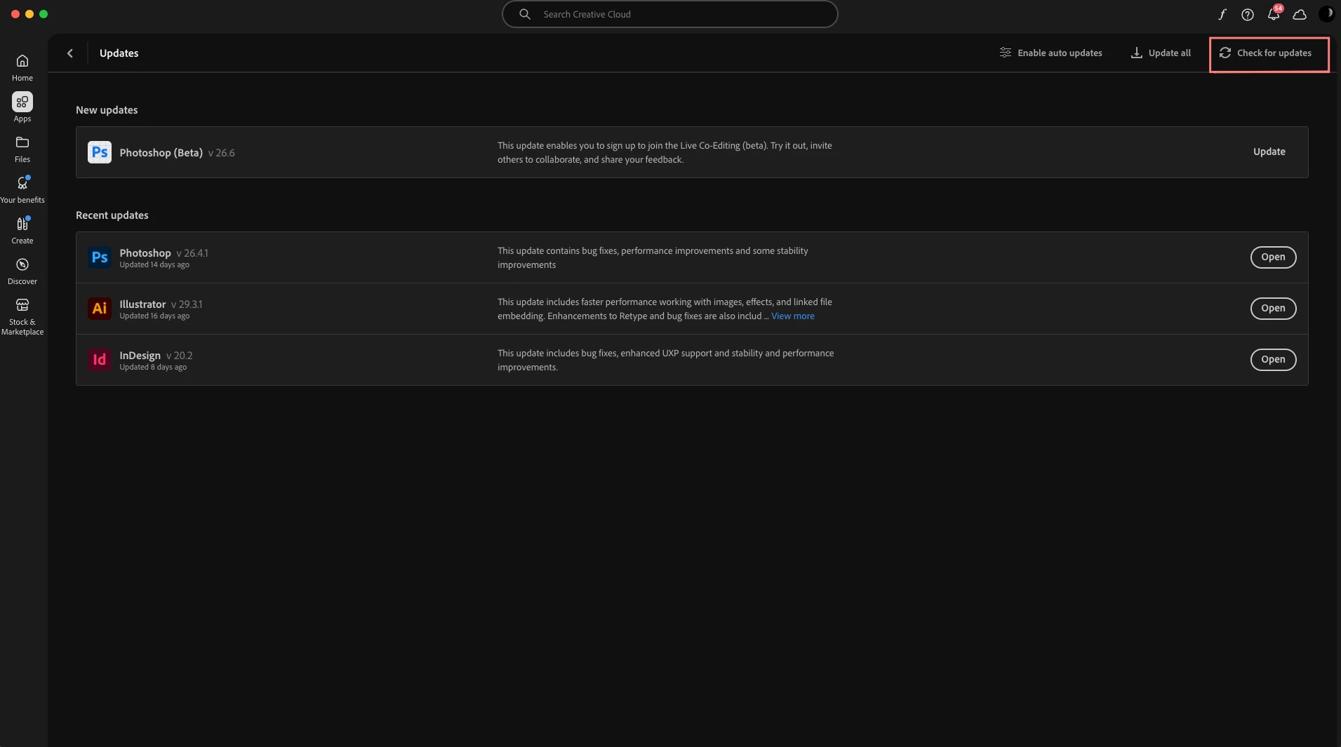Open Illustrator v 29.3.1
This screenshot has height=747, width=1341.
pos(1273,309)
